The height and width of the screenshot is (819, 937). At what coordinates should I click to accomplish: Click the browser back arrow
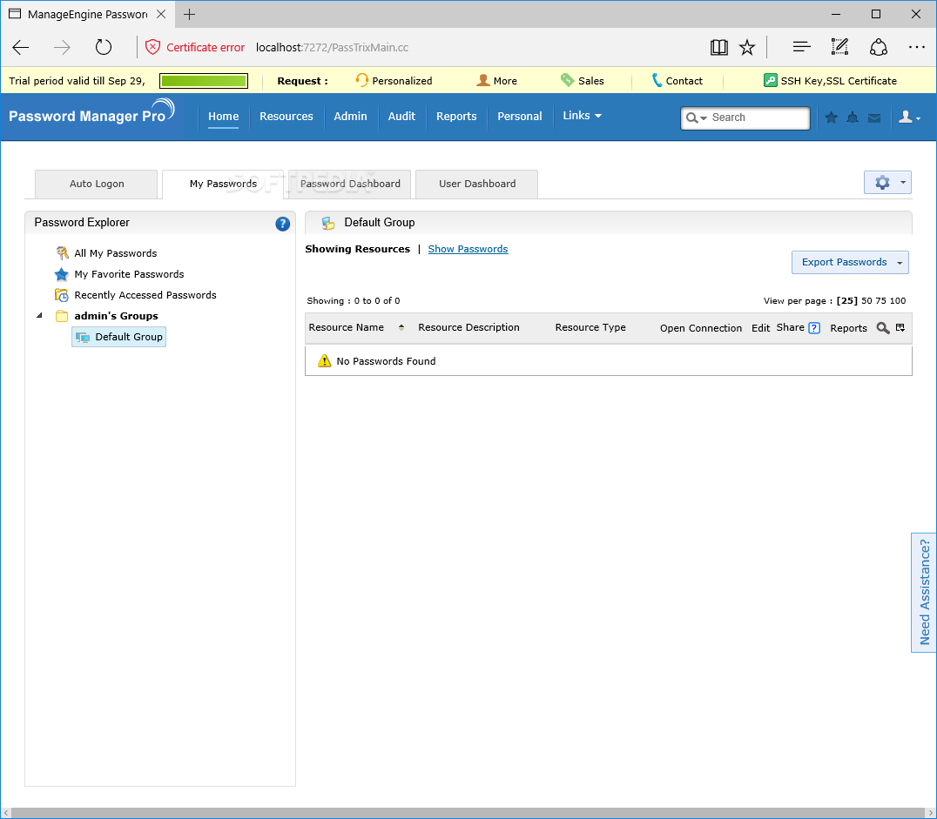click(x=21, y=47)
